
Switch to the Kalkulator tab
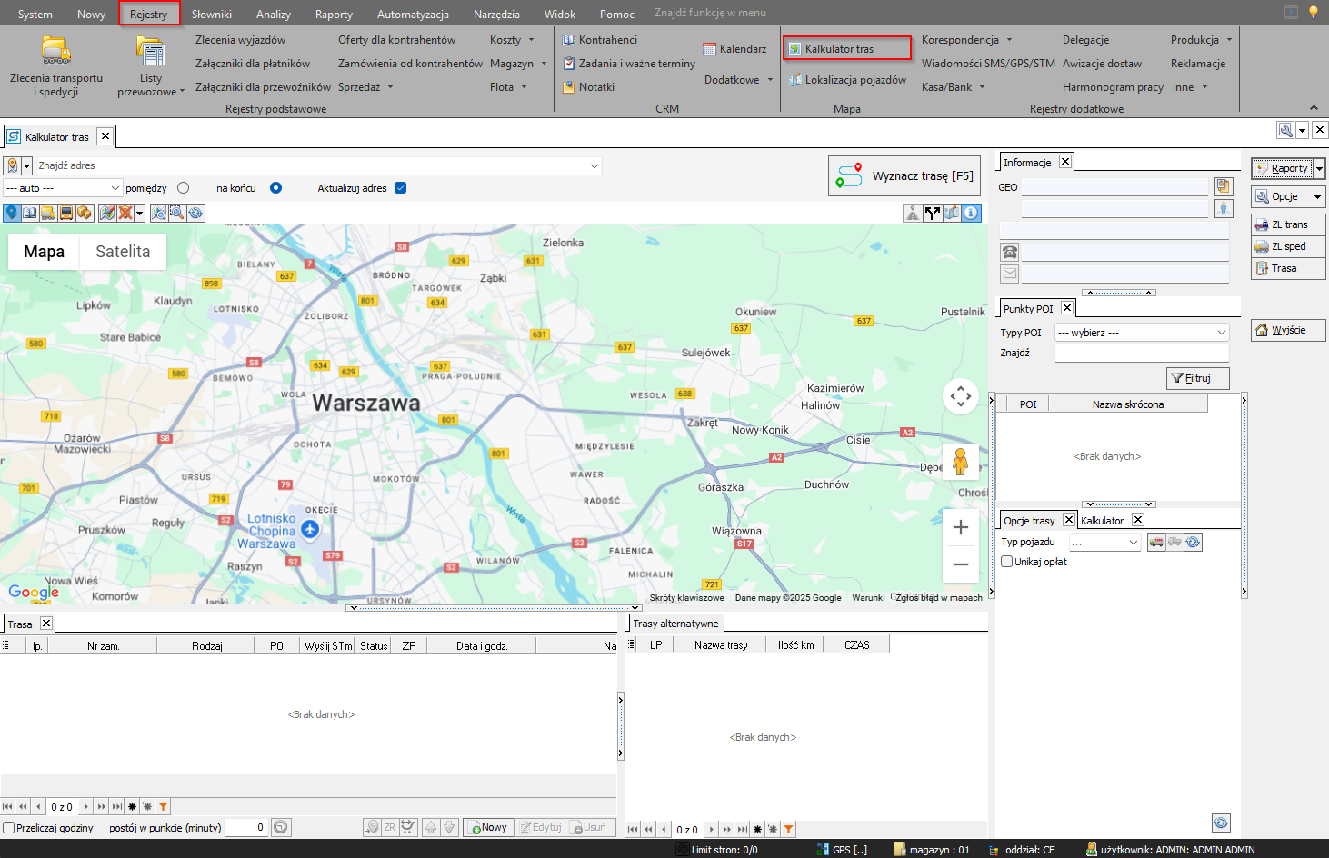pos(1102,521)
